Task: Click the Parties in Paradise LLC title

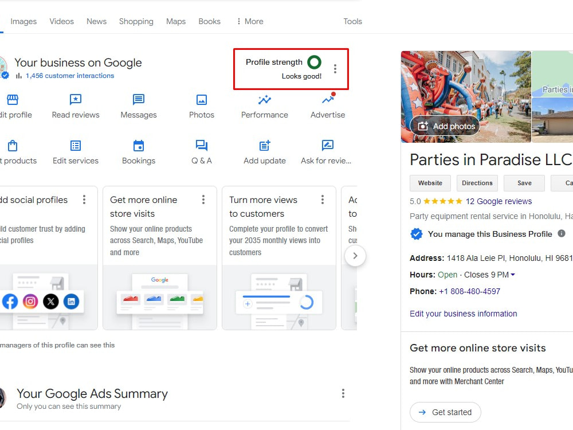Action: (490, 159)
